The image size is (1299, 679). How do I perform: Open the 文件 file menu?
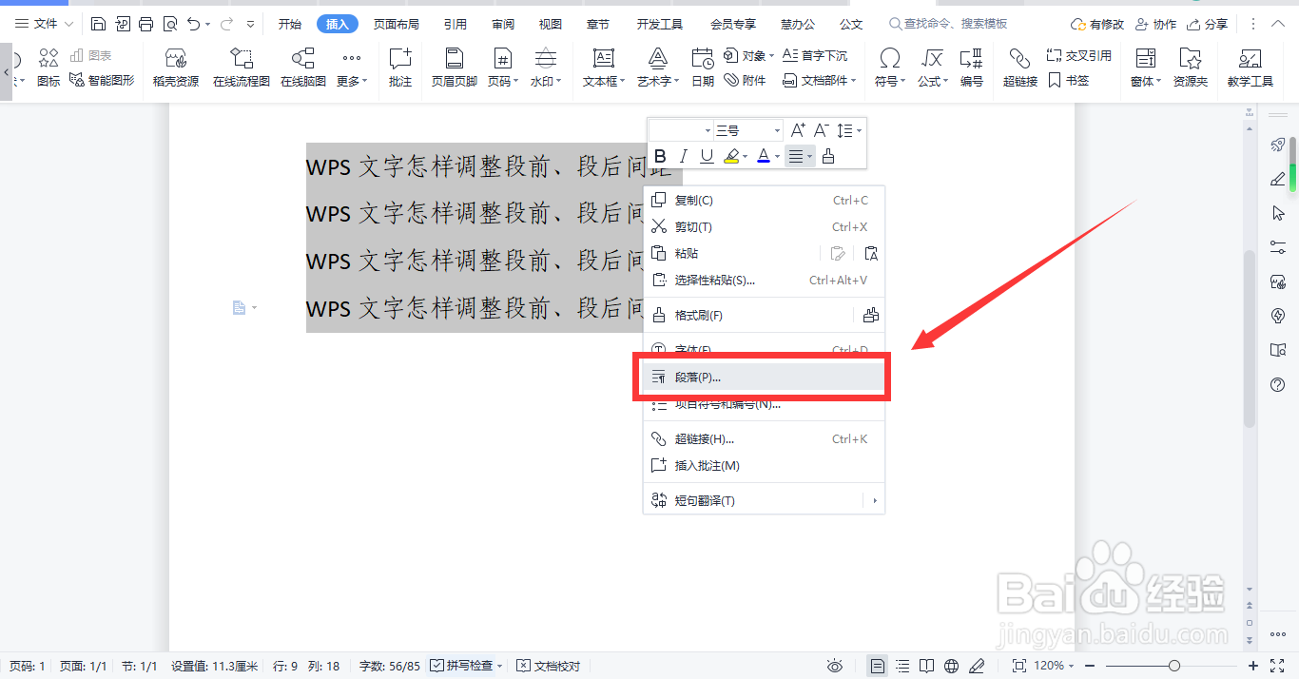(44, 24)
